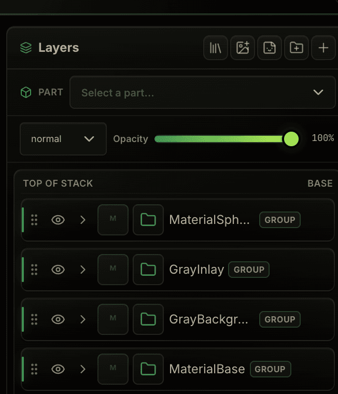Click the Layers stack icon
Image resolution: width=338 pixels, height=394 pixels.
click(x=26, y=48)
